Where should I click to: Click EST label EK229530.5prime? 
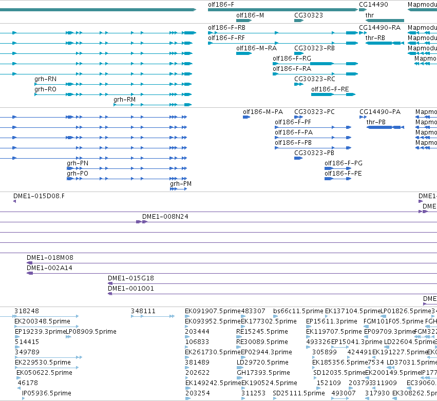(x=43, y=362)
